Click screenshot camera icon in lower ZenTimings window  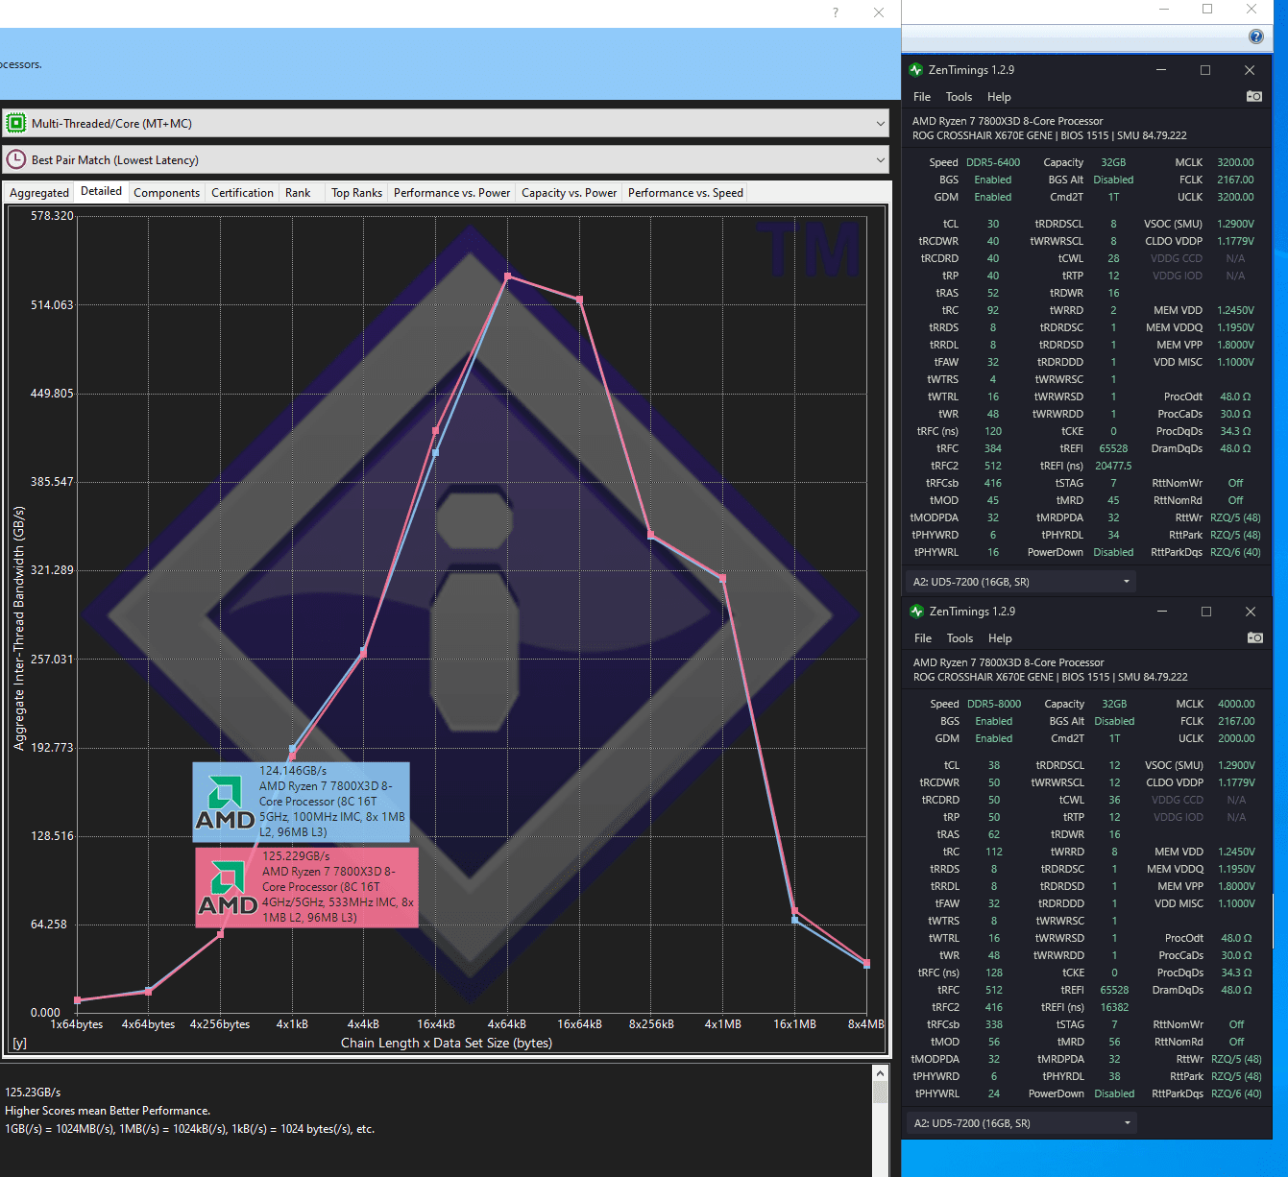[x=1255, y=637]
